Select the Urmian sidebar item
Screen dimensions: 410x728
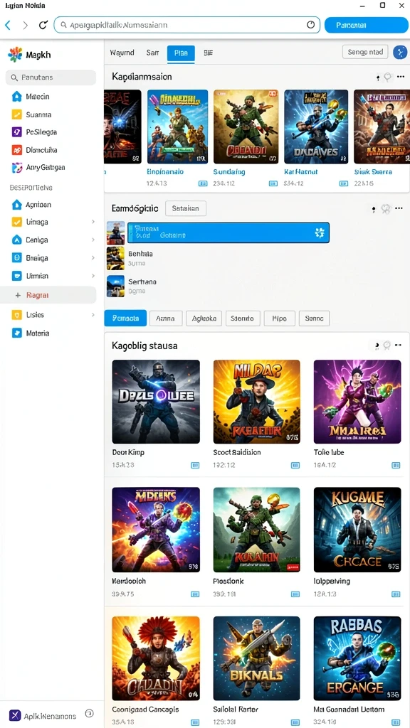point(37,276)
